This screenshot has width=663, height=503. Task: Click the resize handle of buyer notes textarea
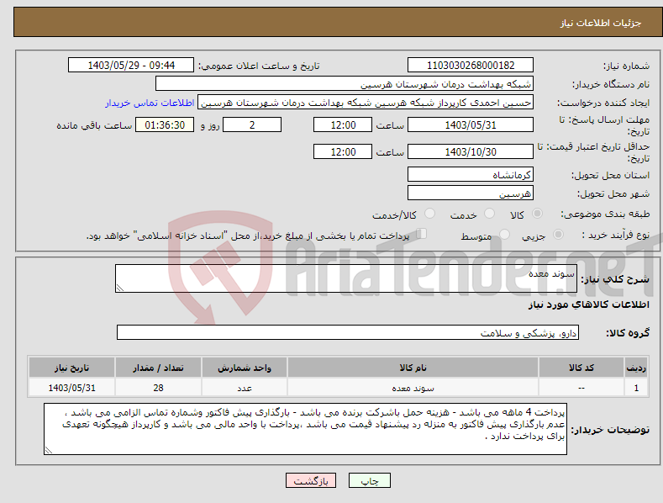[49, 451]
